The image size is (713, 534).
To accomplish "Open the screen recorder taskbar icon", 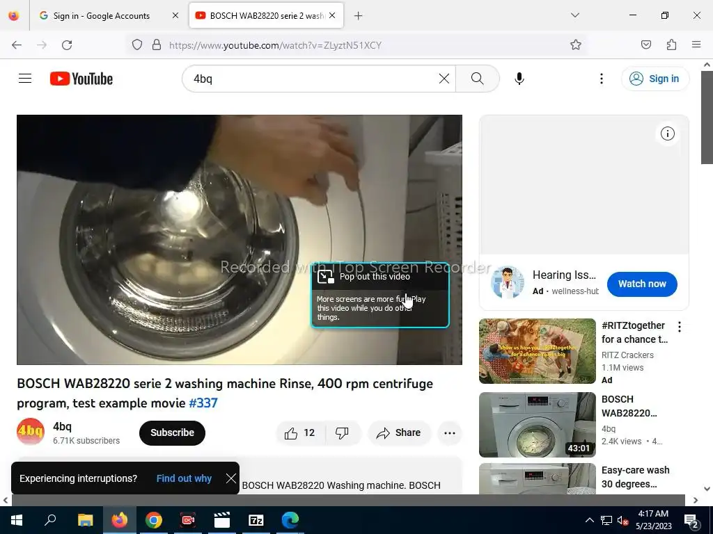I will click(x=188, y=520).
